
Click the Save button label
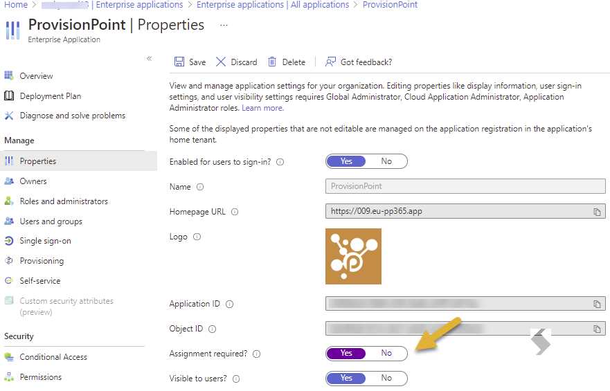pyautogui.click(x=197, y=62)
